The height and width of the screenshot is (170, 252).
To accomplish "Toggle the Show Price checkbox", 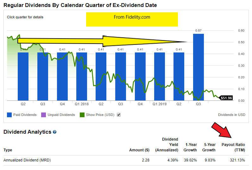I will [119, 115].
